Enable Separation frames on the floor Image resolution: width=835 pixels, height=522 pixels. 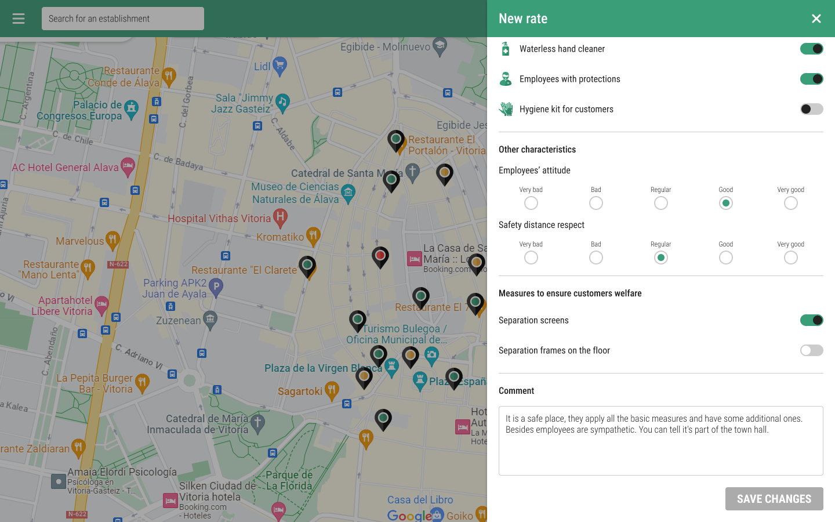tap(812, 350)
